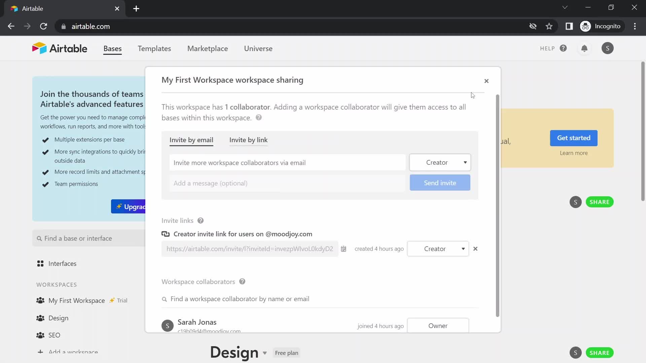The image size is (646, 363).
Task: Select Creator role dropdown in invite form
Action: 440,162
